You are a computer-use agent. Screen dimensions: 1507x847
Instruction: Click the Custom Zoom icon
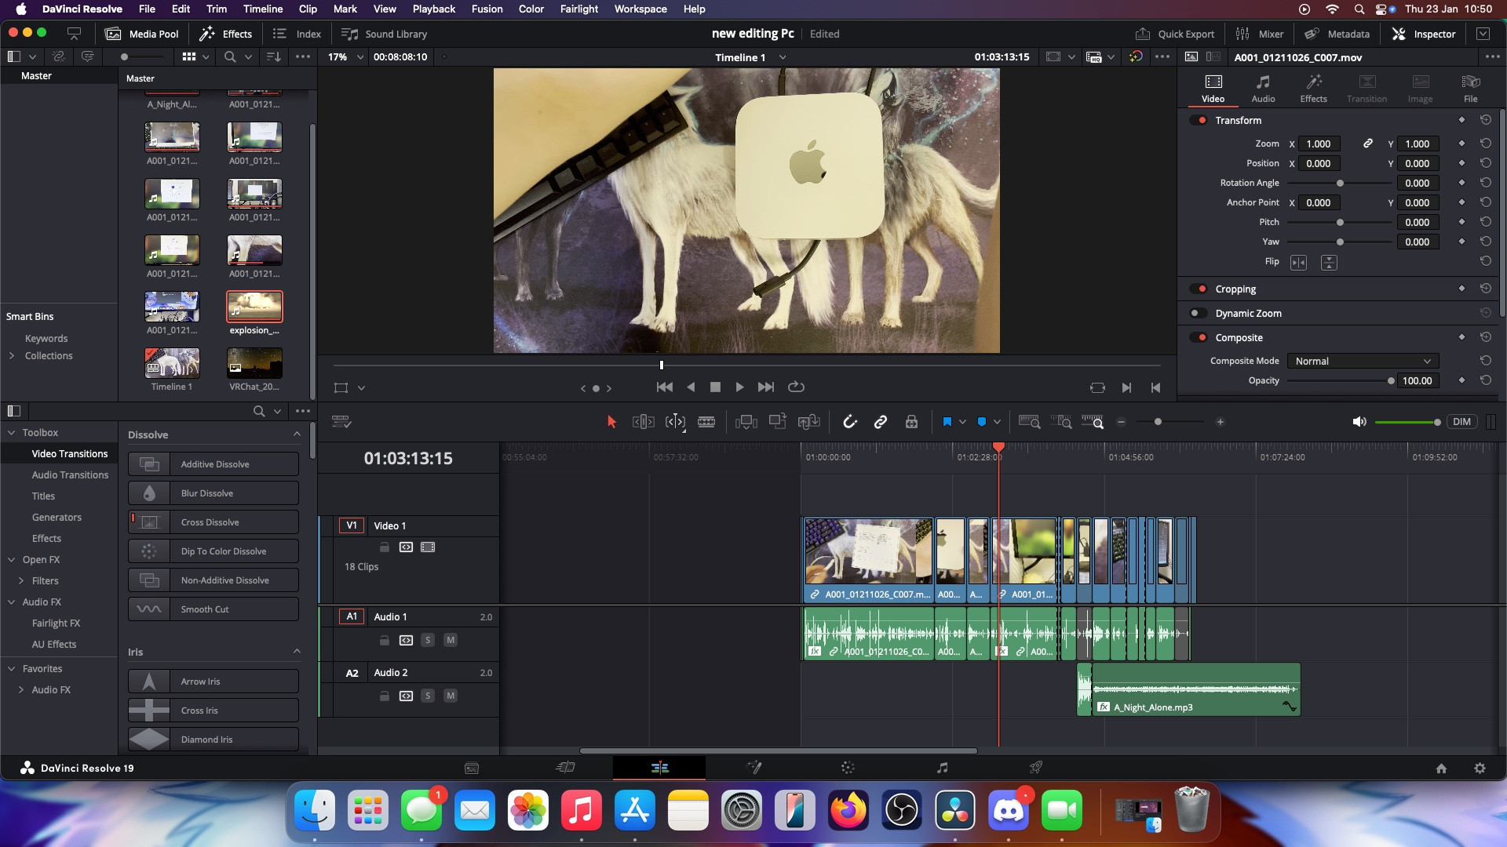pos(1093,422)
